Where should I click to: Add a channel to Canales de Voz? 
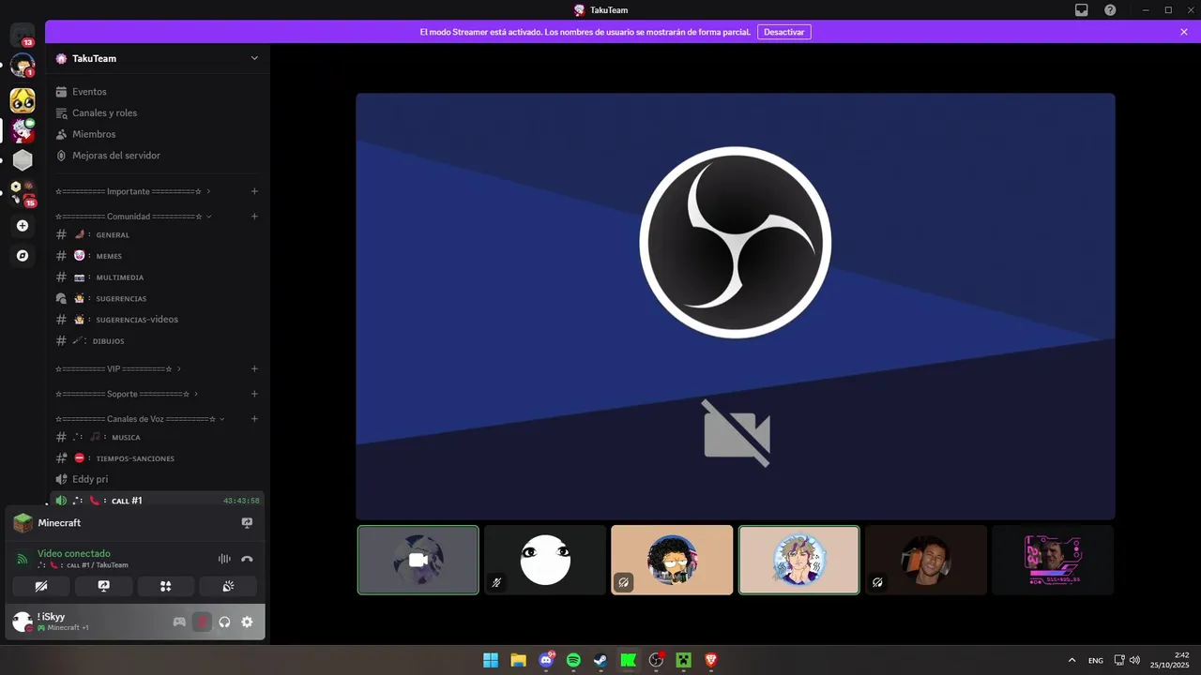coord(254,419)
